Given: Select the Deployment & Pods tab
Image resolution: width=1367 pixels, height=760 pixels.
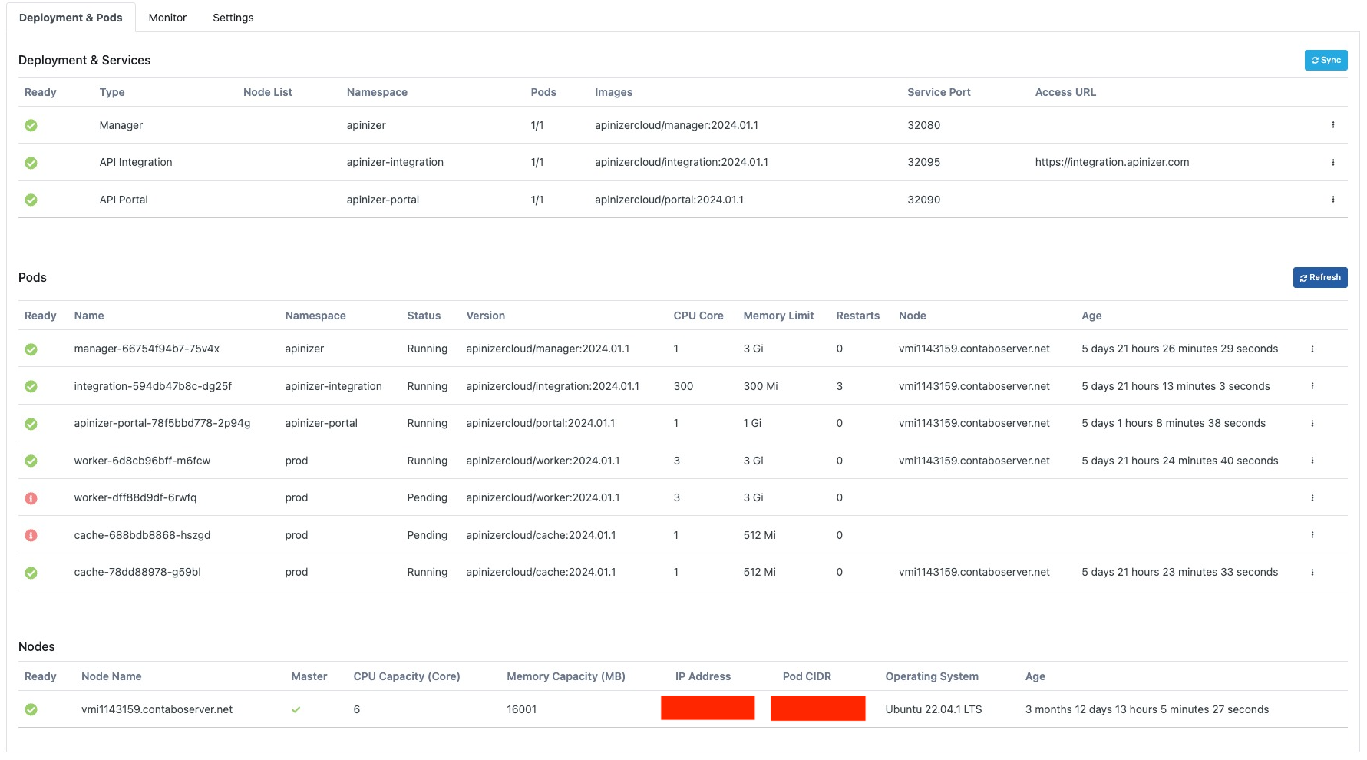Looking at the screenshot, I should click(x=71, y=18).
